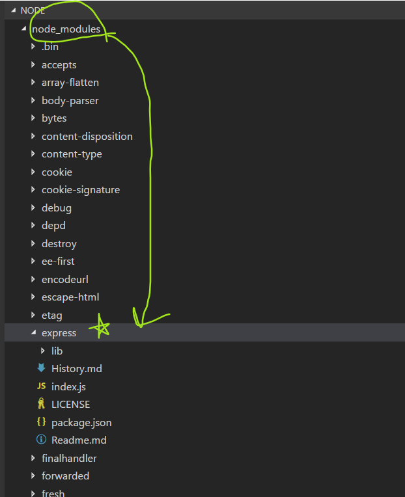
Task: Open the index.js file
Action: coord(68,386)
